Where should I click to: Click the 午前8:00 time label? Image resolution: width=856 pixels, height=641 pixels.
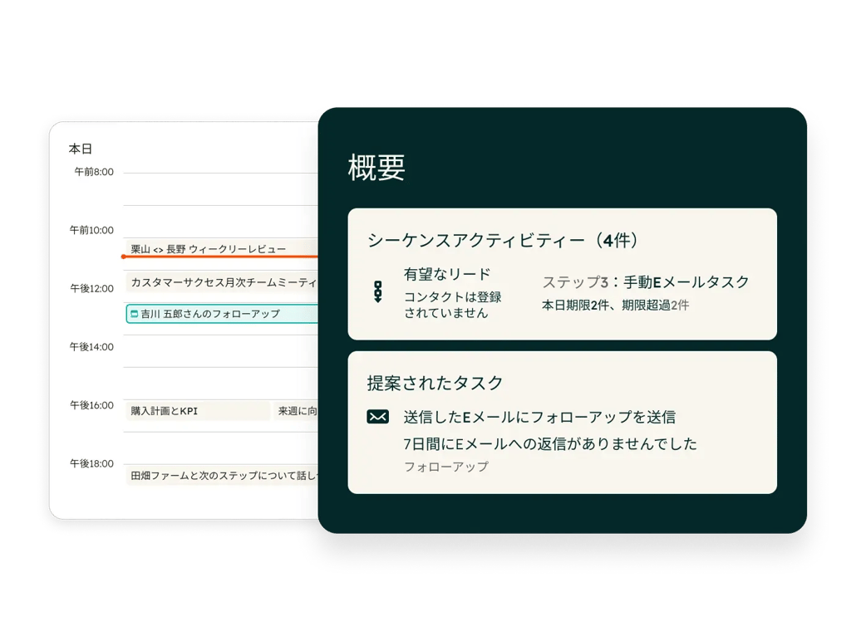click(94, 172)
